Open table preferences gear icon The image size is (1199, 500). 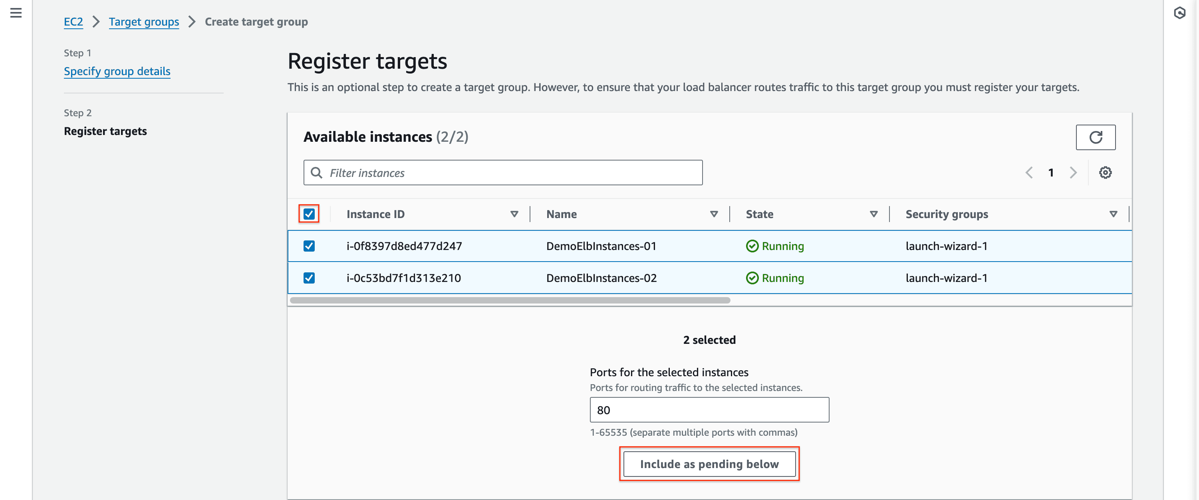pyautogui.click(x=1105, y=173)
